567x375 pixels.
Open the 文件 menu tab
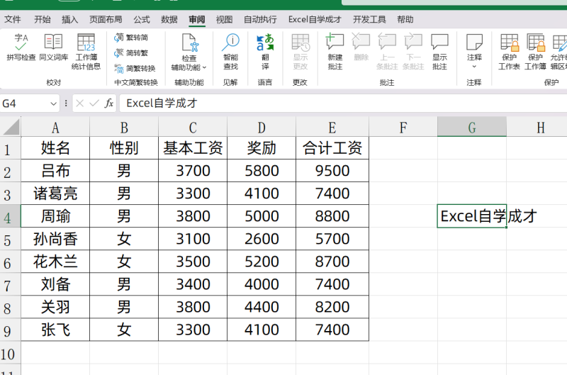tap(12, 19)
